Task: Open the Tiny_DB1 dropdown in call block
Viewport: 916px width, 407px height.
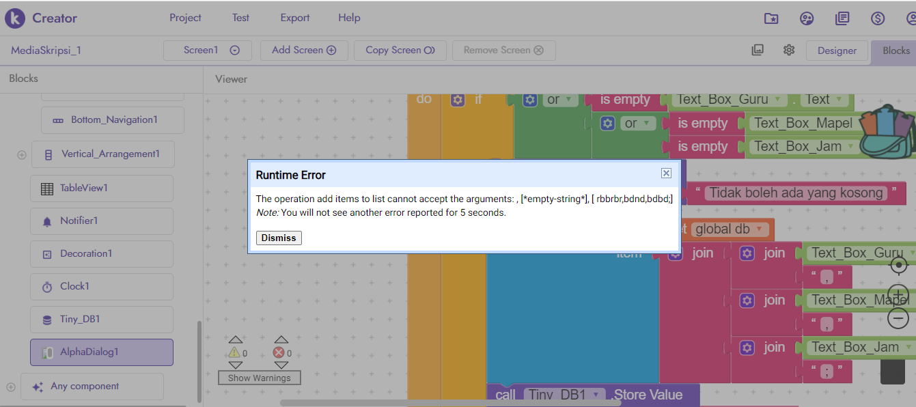Action: [x=566, y=395]
